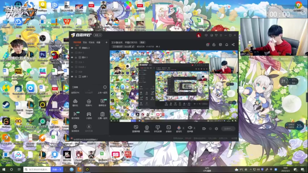Toggle the lock on 摄像头 2 source

coord(76,48)
